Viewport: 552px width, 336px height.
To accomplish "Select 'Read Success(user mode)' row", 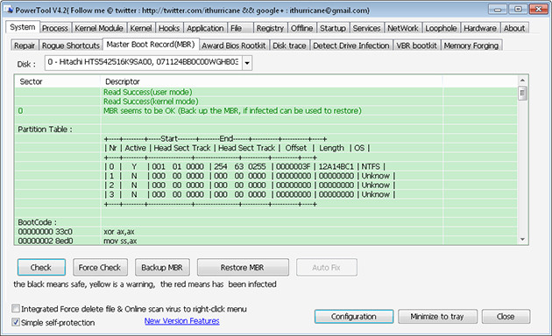I will pyautogui.click(x=265, y=92).
